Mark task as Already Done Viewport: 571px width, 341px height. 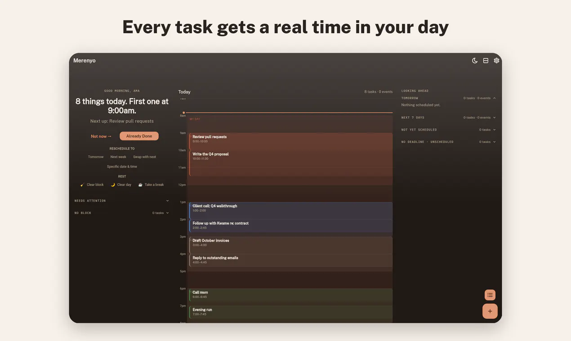pos(139,136)
